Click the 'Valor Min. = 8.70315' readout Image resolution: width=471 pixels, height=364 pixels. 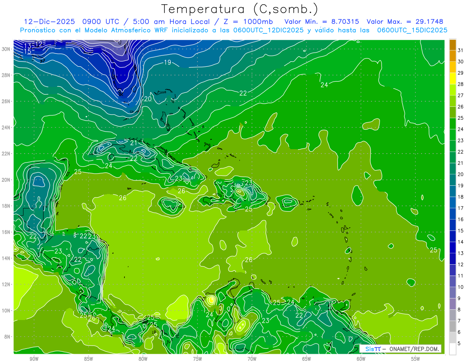pos(321,22)
